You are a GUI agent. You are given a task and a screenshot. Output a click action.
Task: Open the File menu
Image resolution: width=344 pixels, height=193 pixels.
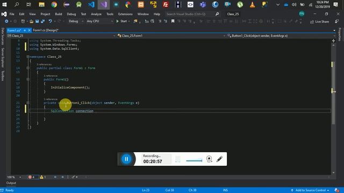click(12, 14)
